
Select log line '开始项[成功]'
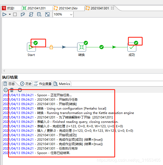40,135
